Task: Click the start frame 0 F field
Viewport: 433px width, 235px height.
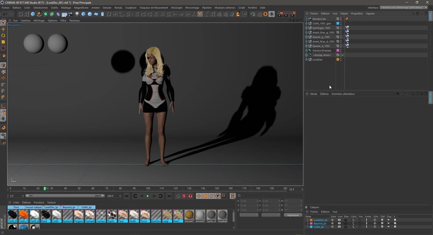Action: (x=16, y=196)
